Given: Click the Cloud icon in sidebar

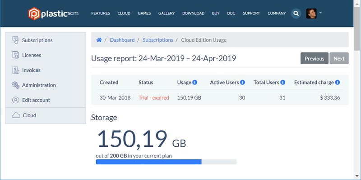Looking at the screenshot, I should pyautogui.click(x=16, y=115).
